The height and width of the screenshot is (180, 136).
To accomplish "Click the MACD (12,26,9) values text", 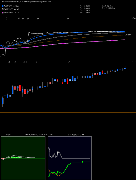I will click(36, 135).
